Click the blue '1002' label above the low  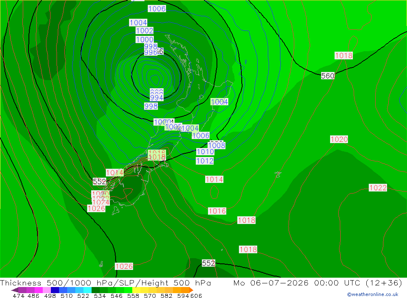(x=144, y=30)
